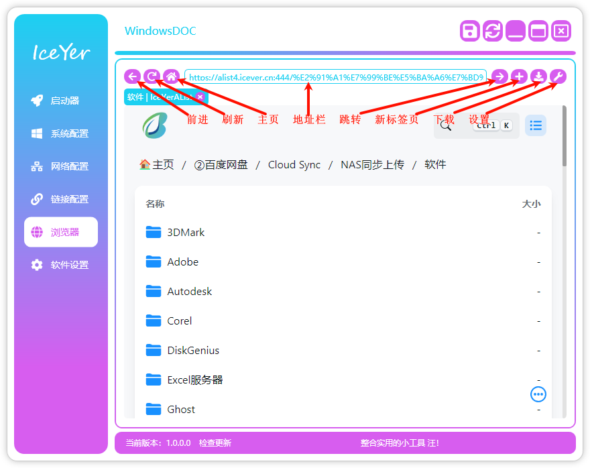Click the chain link icon beside 链接配置
This screenshot has width=590, height=468.
point(37,199)
